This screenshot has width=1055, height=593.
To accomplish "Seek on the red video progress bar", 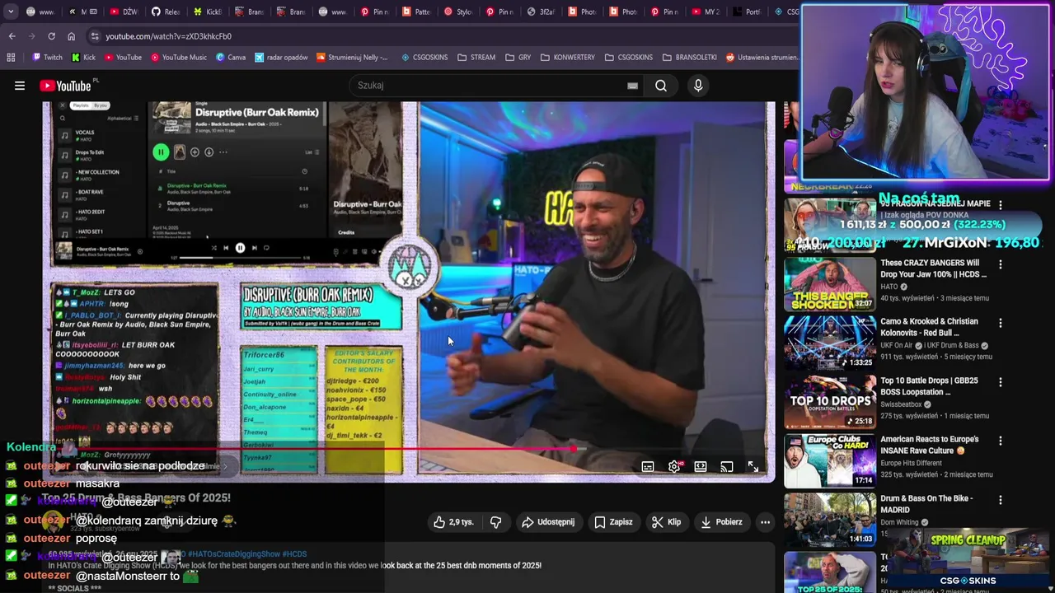I will 410,449.
